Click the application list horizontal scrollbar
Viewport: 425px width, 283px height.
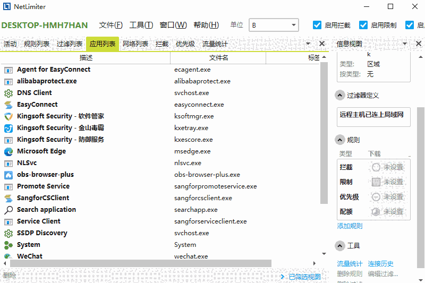click(141, 263)
